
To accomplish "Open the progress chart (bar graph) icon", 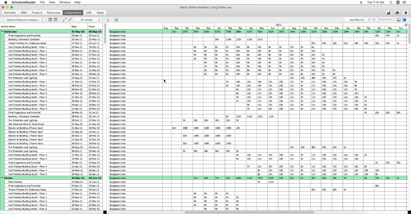I will click(x=388, y=13).
